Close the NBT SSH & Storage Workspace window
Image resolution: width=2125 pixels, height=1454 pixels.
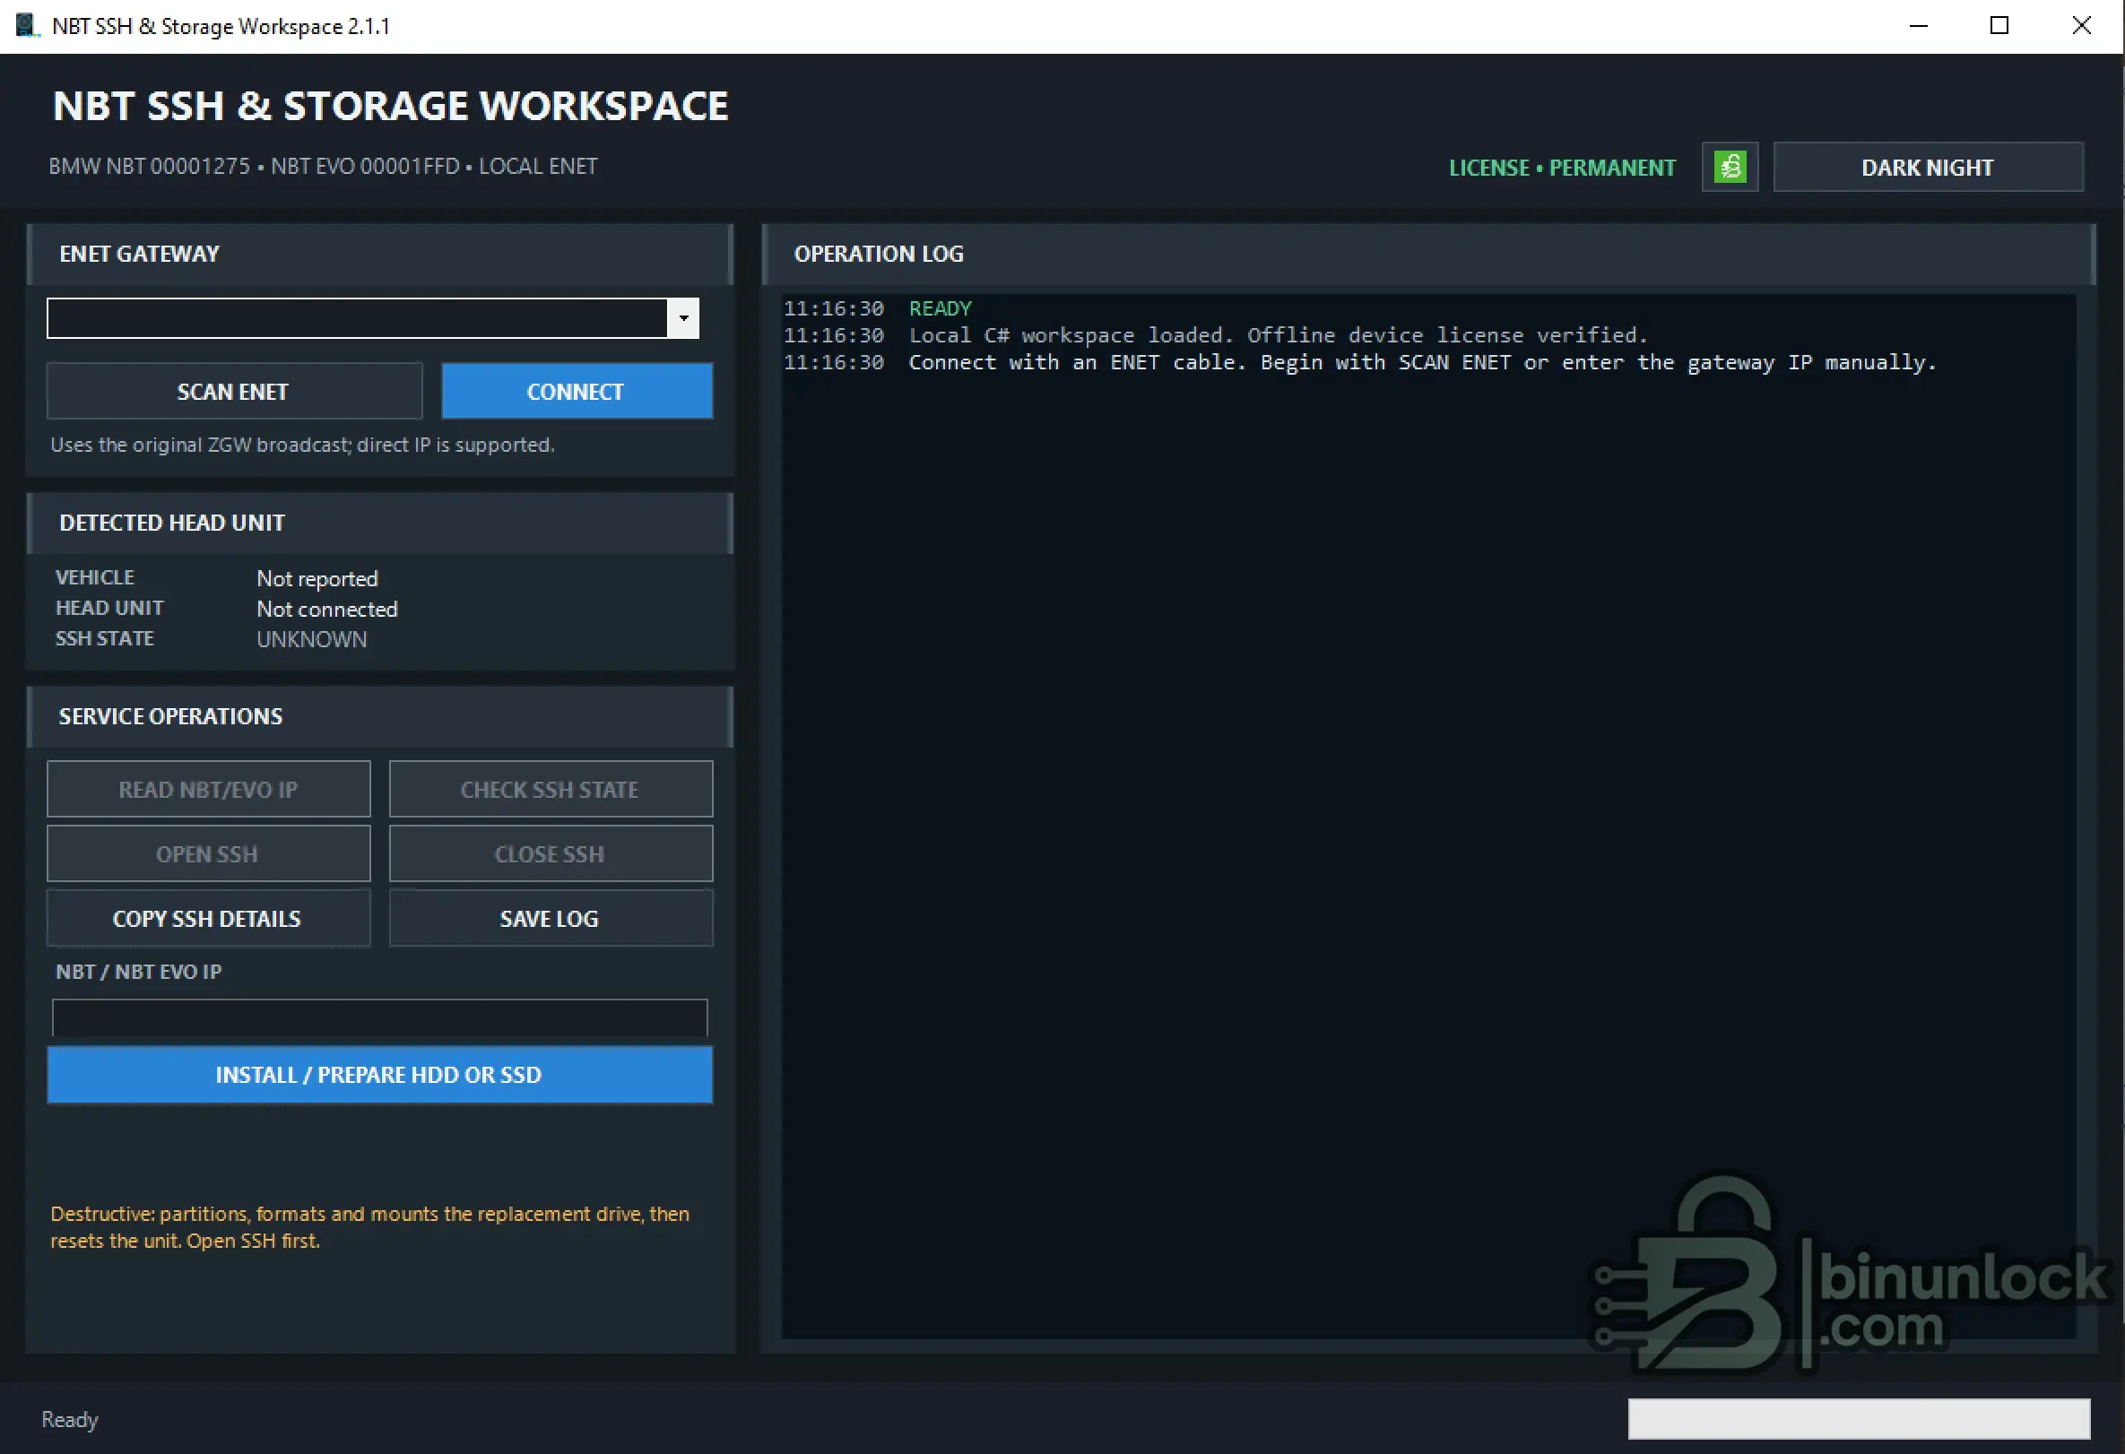tap(2081, 26)
